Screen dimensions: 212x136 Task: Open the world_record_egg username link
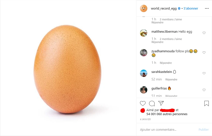pyautogui.click(x=163, y=9)
